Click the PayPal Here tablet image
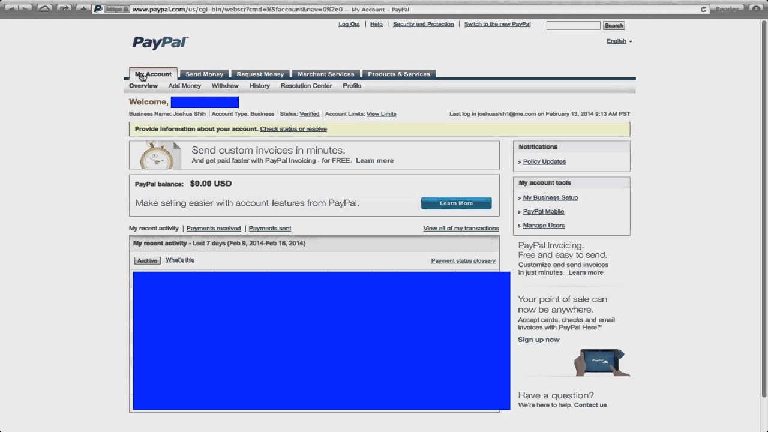Image resolution: width=768 pixels, height=432 pixels. tap(602, 362)
